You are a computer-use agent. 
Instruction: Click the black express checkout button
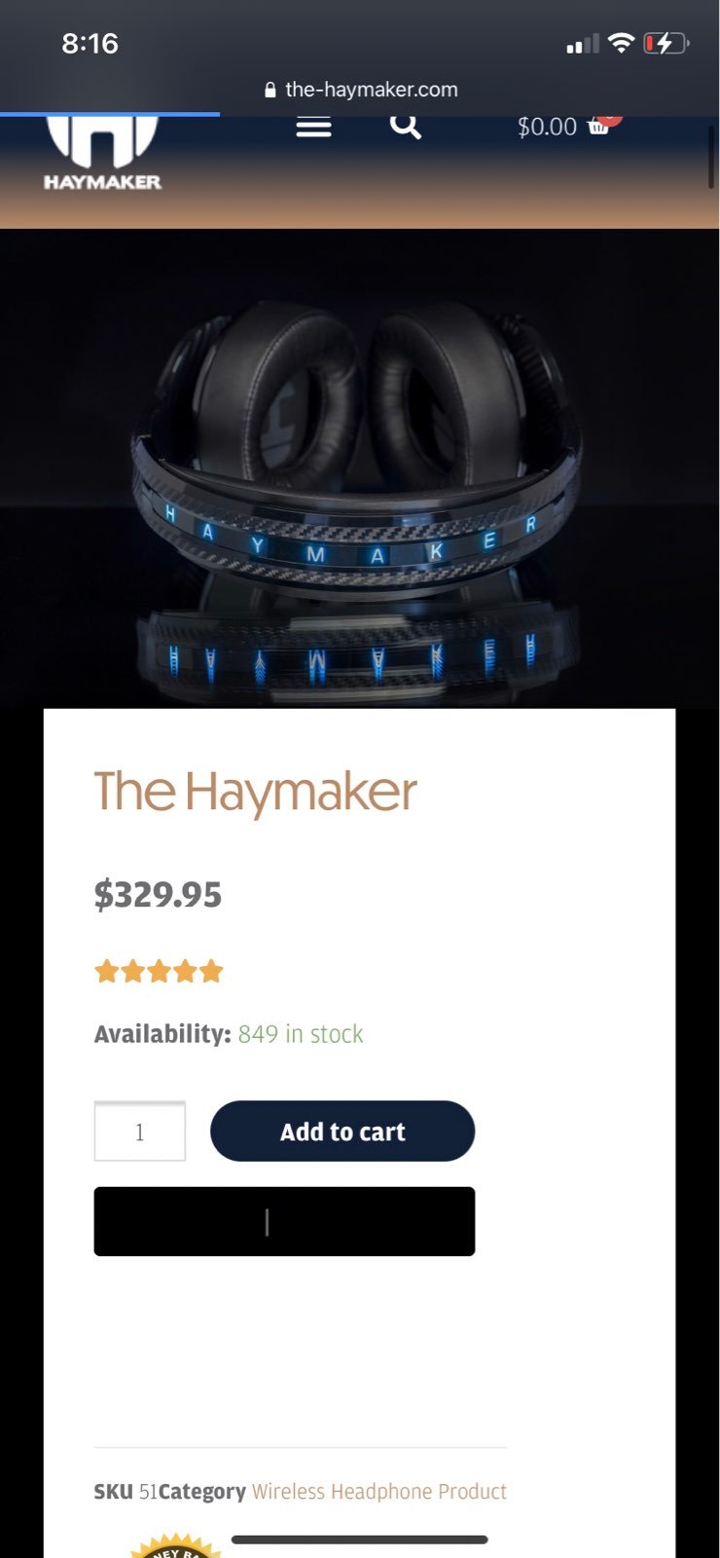point(284,1221)
